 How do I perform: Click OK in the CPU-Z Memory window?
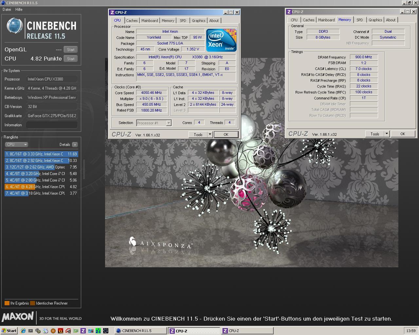tap(403, 134)
